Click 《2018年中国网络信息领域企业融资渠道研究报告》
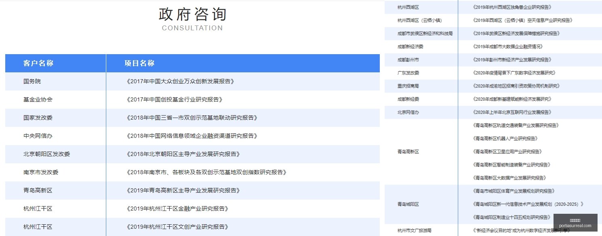 click(192, 136)
